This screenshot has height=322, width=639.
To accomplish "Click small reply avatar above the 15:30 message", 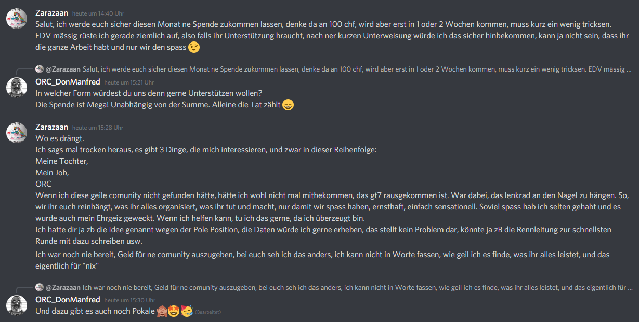I will click(39, 287).
